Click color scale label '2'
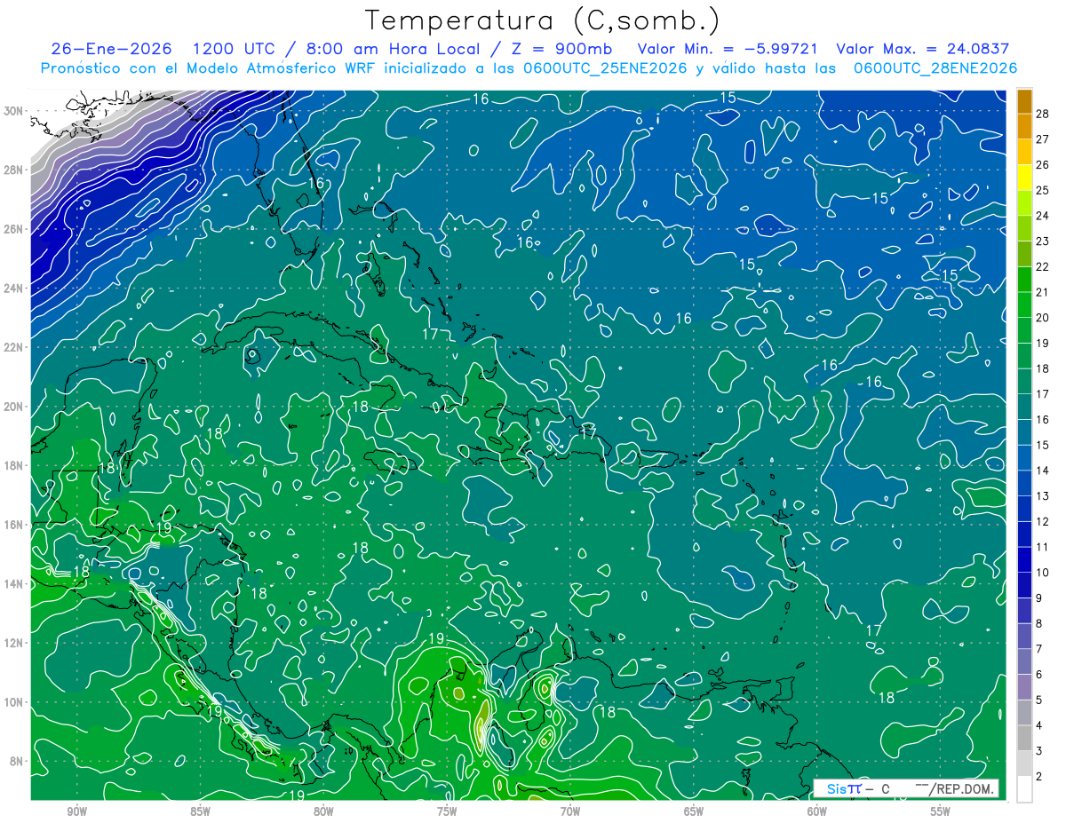This screenshot has height=823, width=1066. pos(1039,777)
